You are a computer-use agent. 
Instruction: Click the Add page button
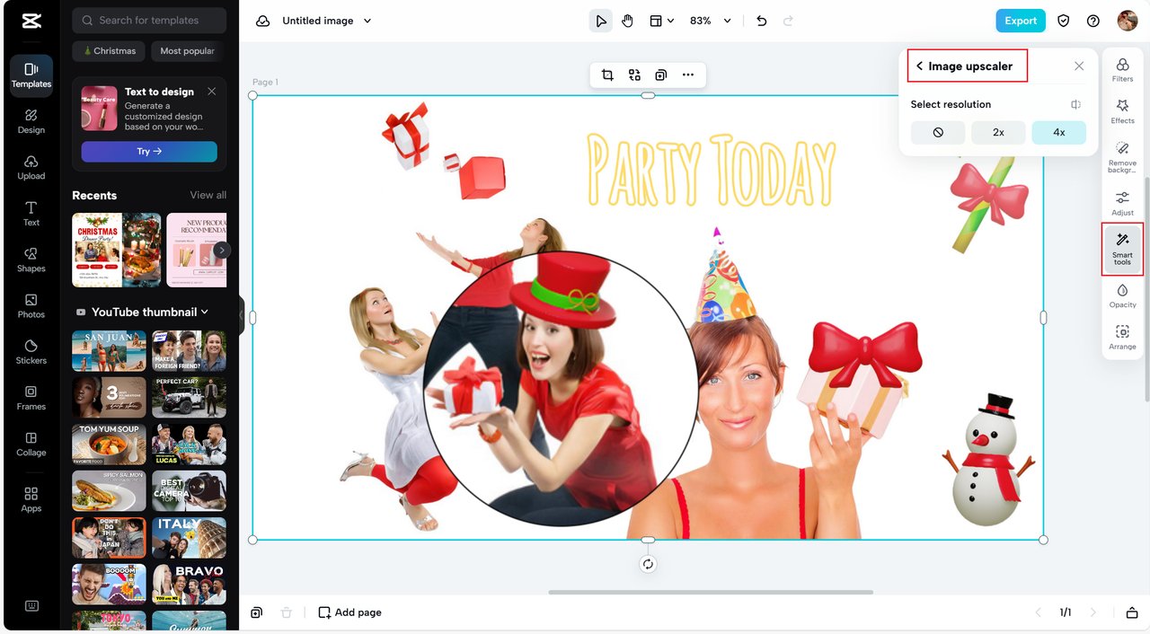(x=350, y=612)
